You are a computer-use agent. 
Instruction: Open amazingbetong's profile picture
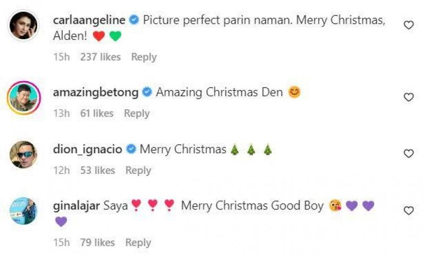(23, 98)
